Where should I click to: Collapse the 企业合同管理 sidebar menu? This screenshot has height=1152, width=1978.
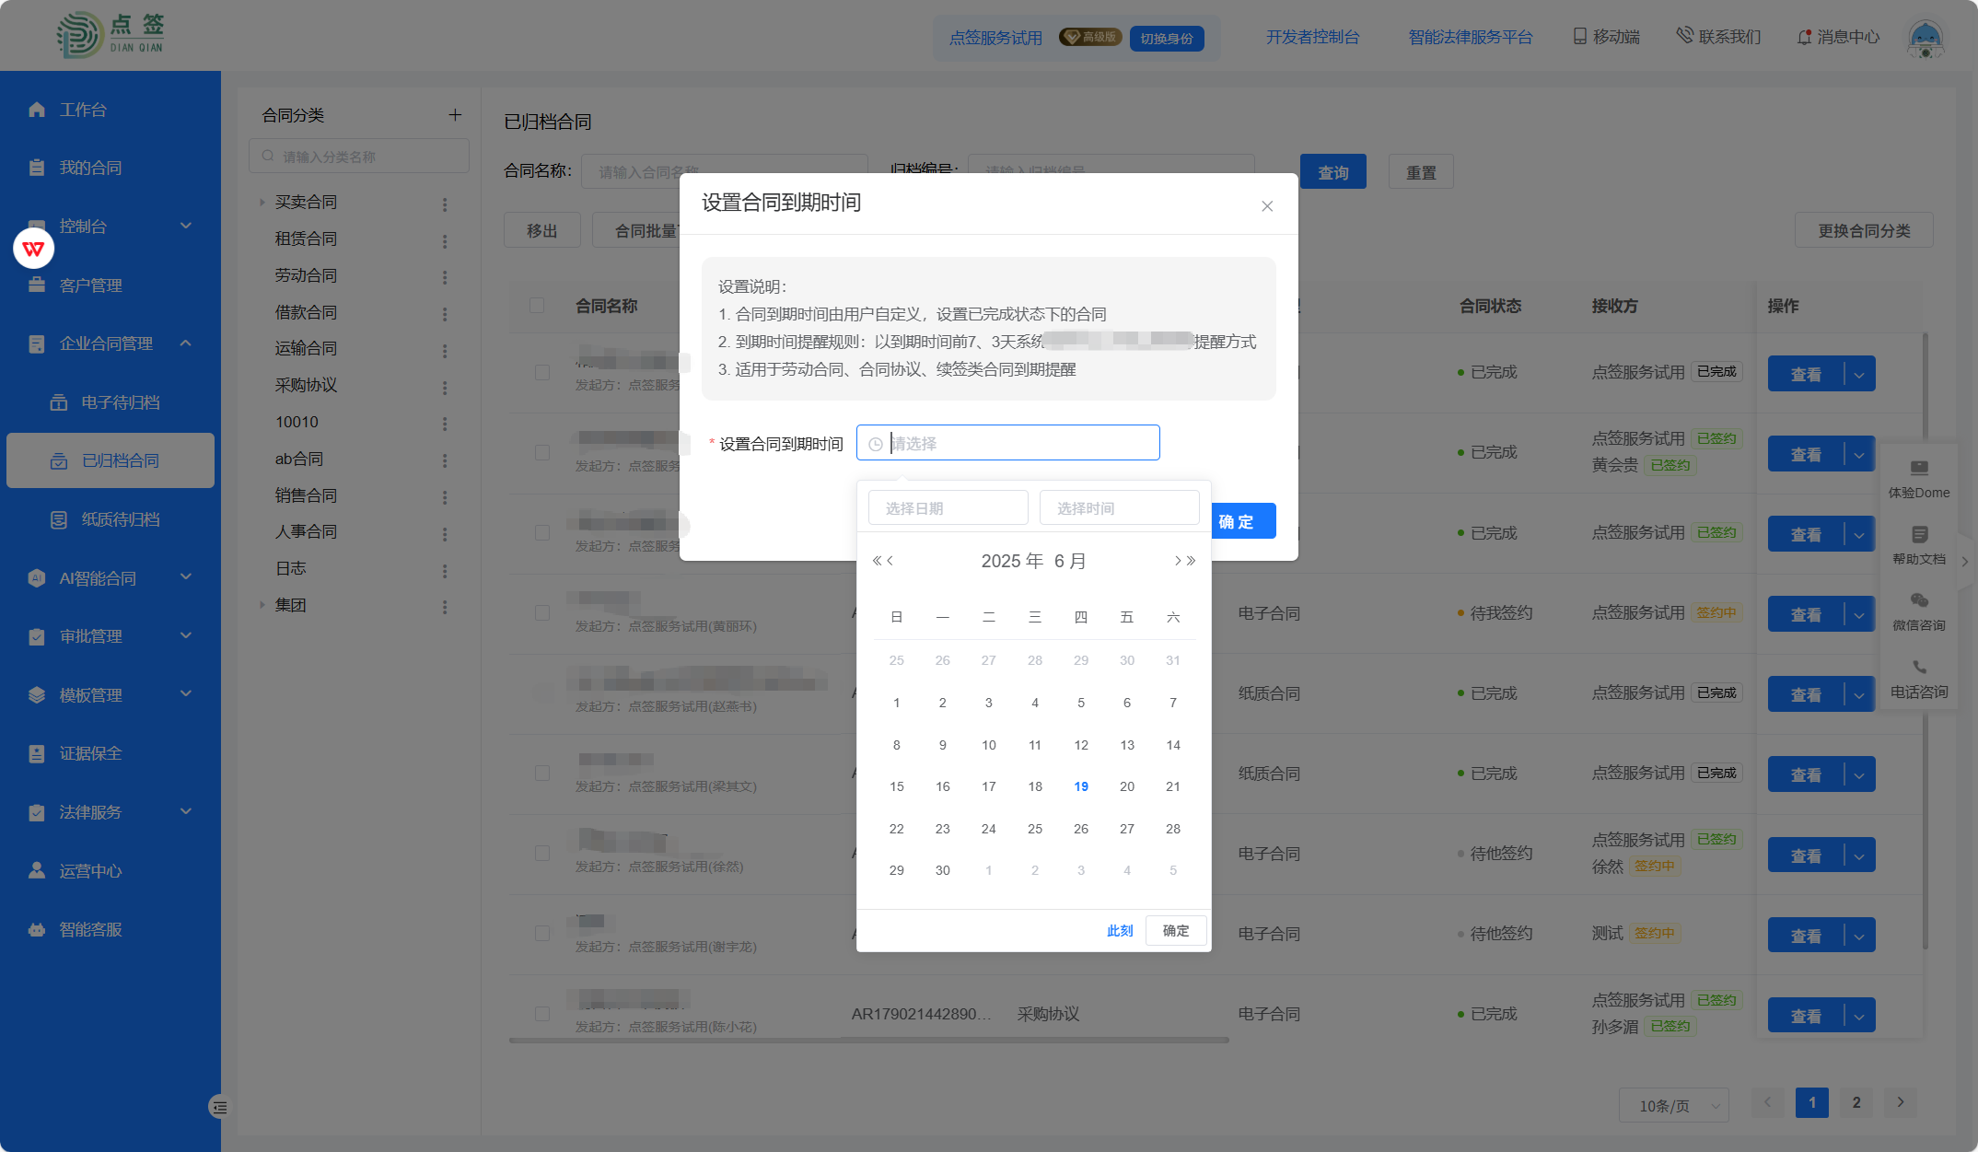pos(186,343)
